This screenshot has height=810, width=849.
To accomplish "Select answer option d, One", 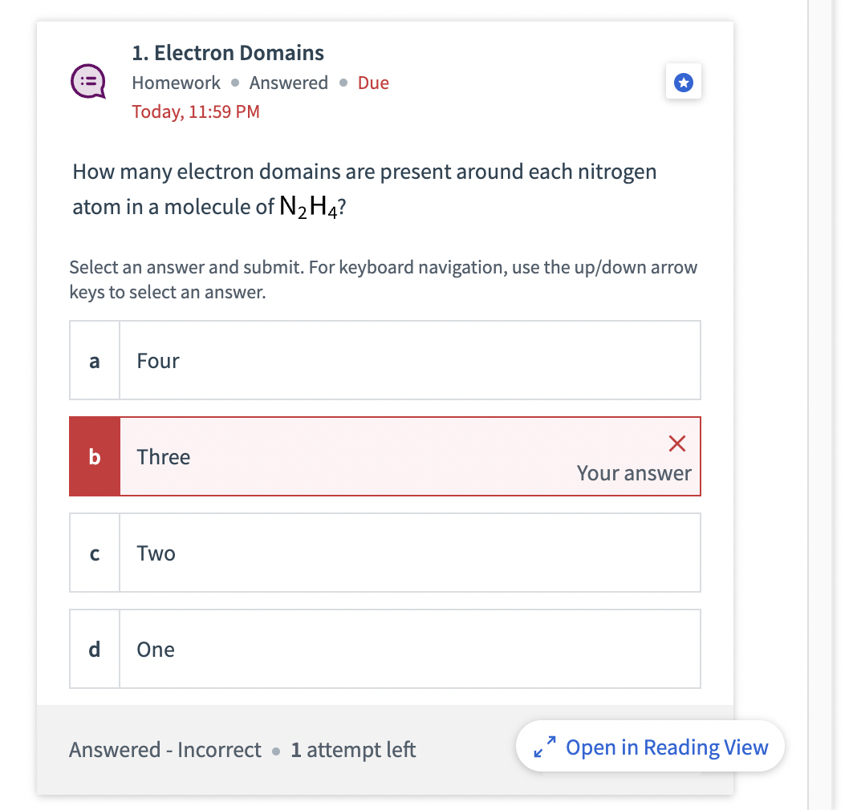I will [x=385, y=649].
